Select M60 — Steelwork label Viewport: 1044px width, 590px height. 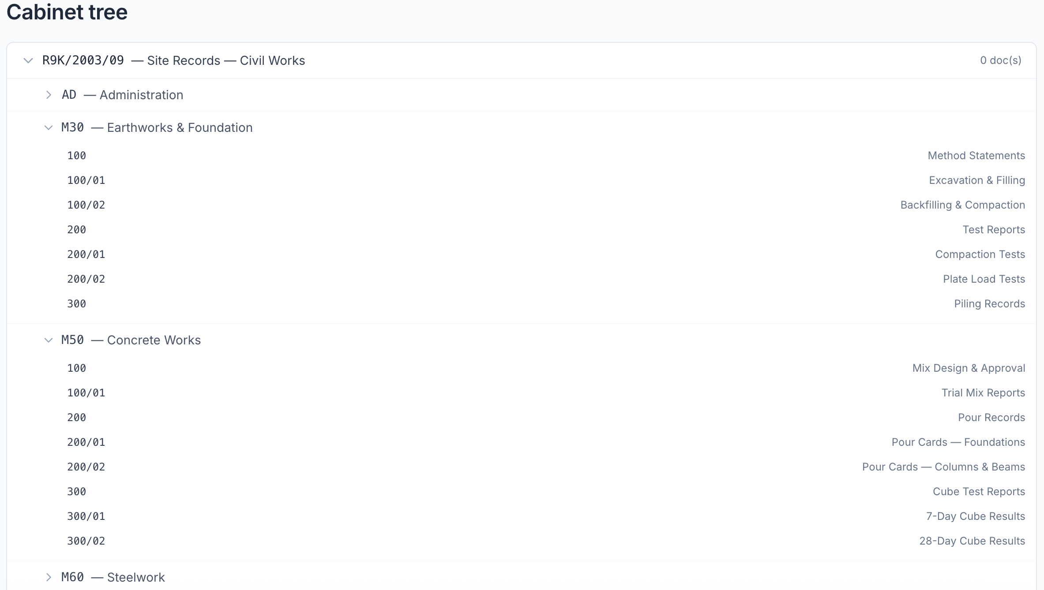[x=113, y=577]
